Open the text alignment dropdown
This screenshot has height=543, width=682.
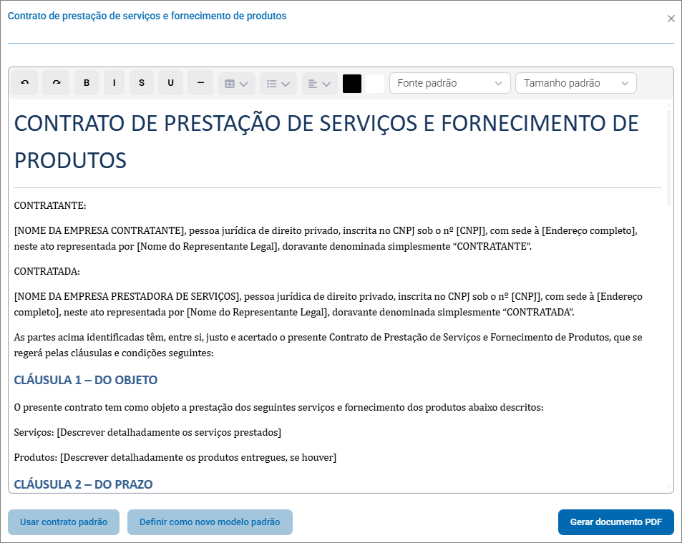pos(319,84)
